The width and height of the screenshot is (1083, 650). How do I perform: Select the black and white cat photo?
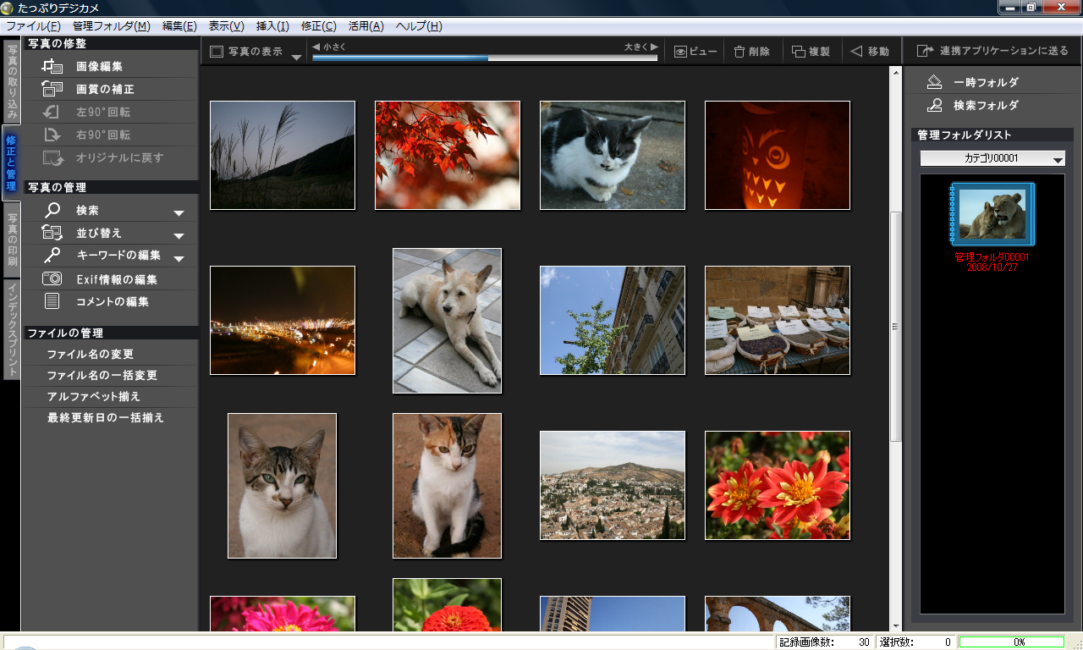(613, 156)
